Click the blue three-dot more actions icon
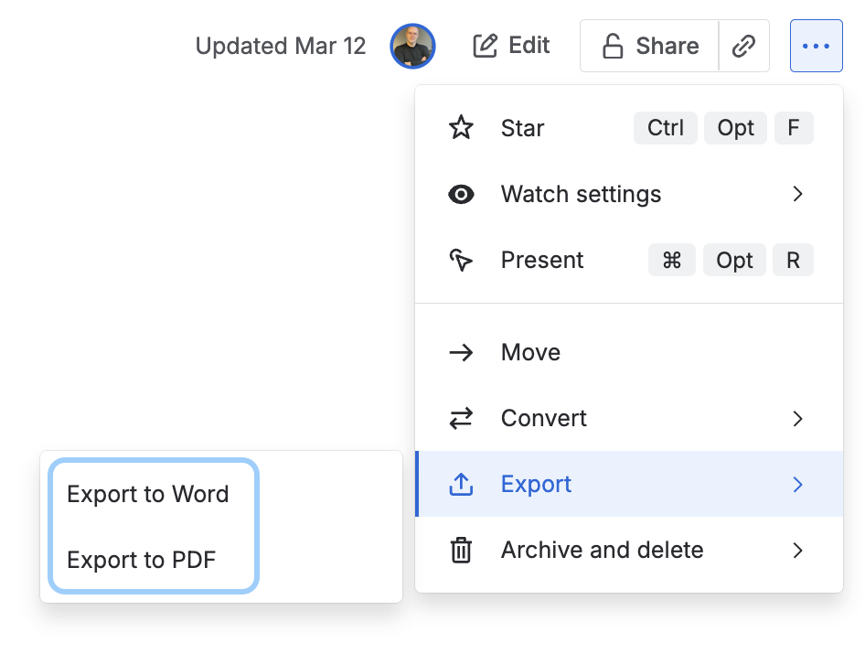 pos(815,46)
